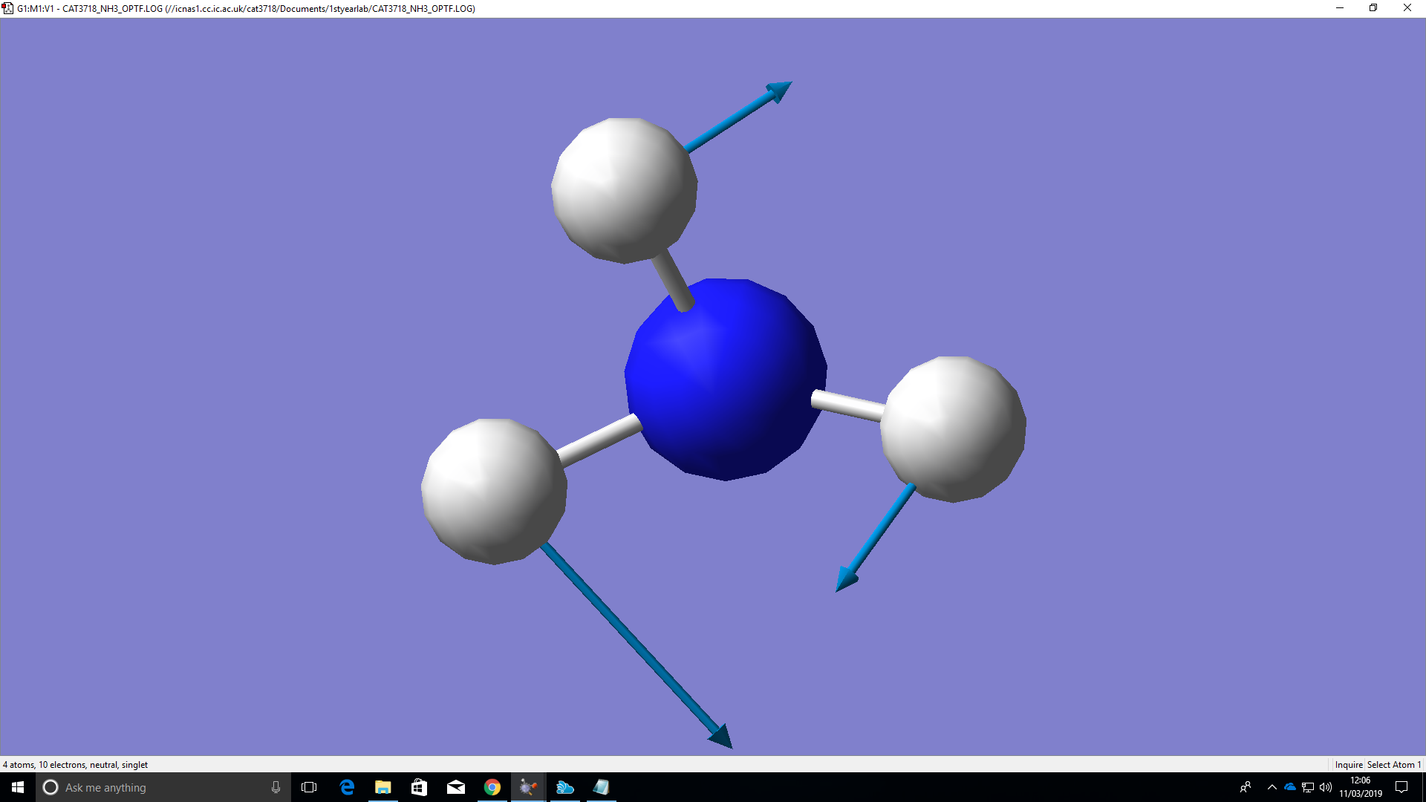Select the right hydrogen atom
Viewport: 1426px width, 802px height.
pos(953,429)
